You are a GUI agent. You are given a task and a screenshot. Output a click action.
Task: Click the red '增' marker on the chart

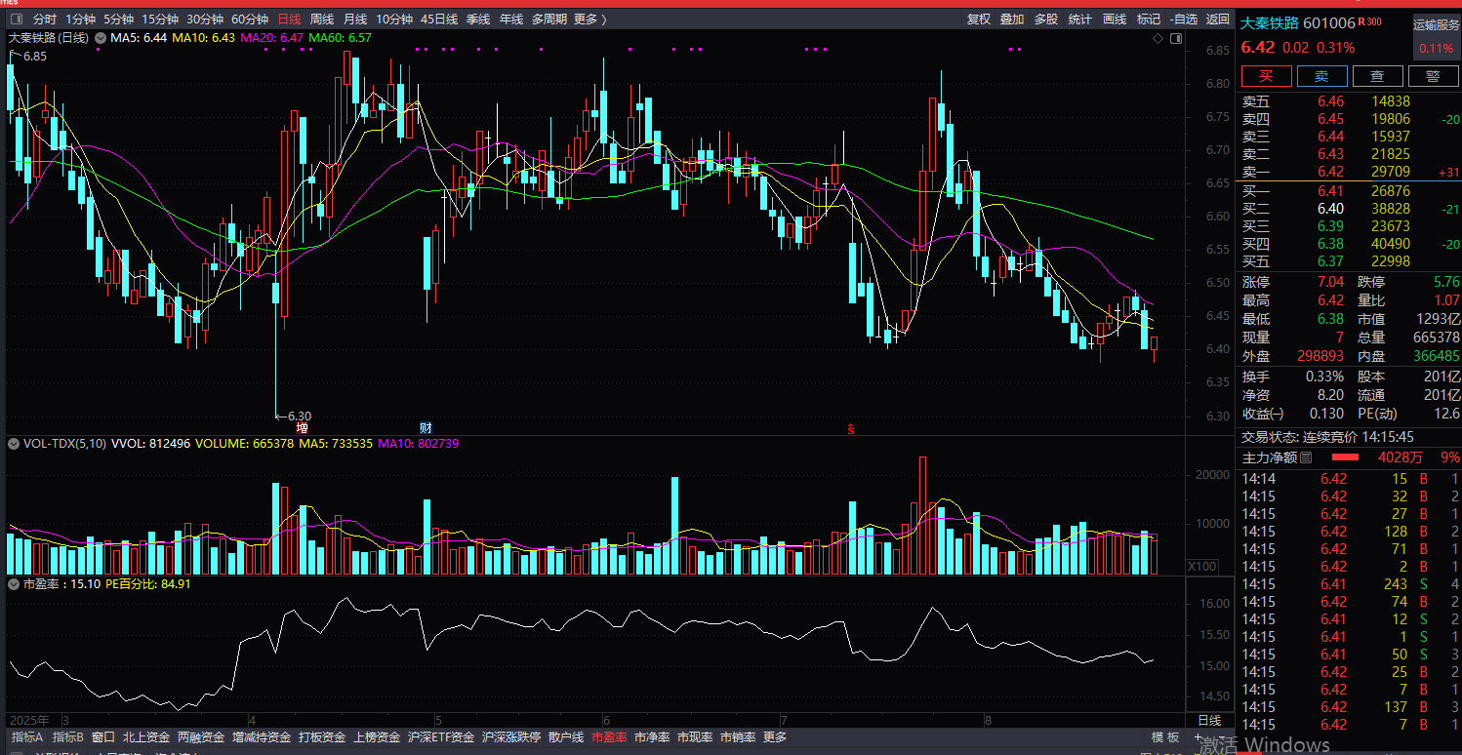tap(303, 427)
